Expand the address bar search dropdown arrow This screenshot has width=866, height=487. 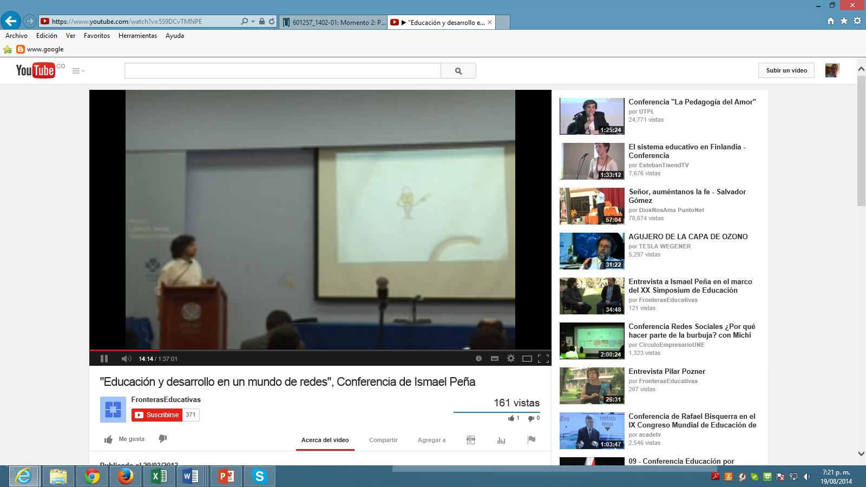(253, 22)
